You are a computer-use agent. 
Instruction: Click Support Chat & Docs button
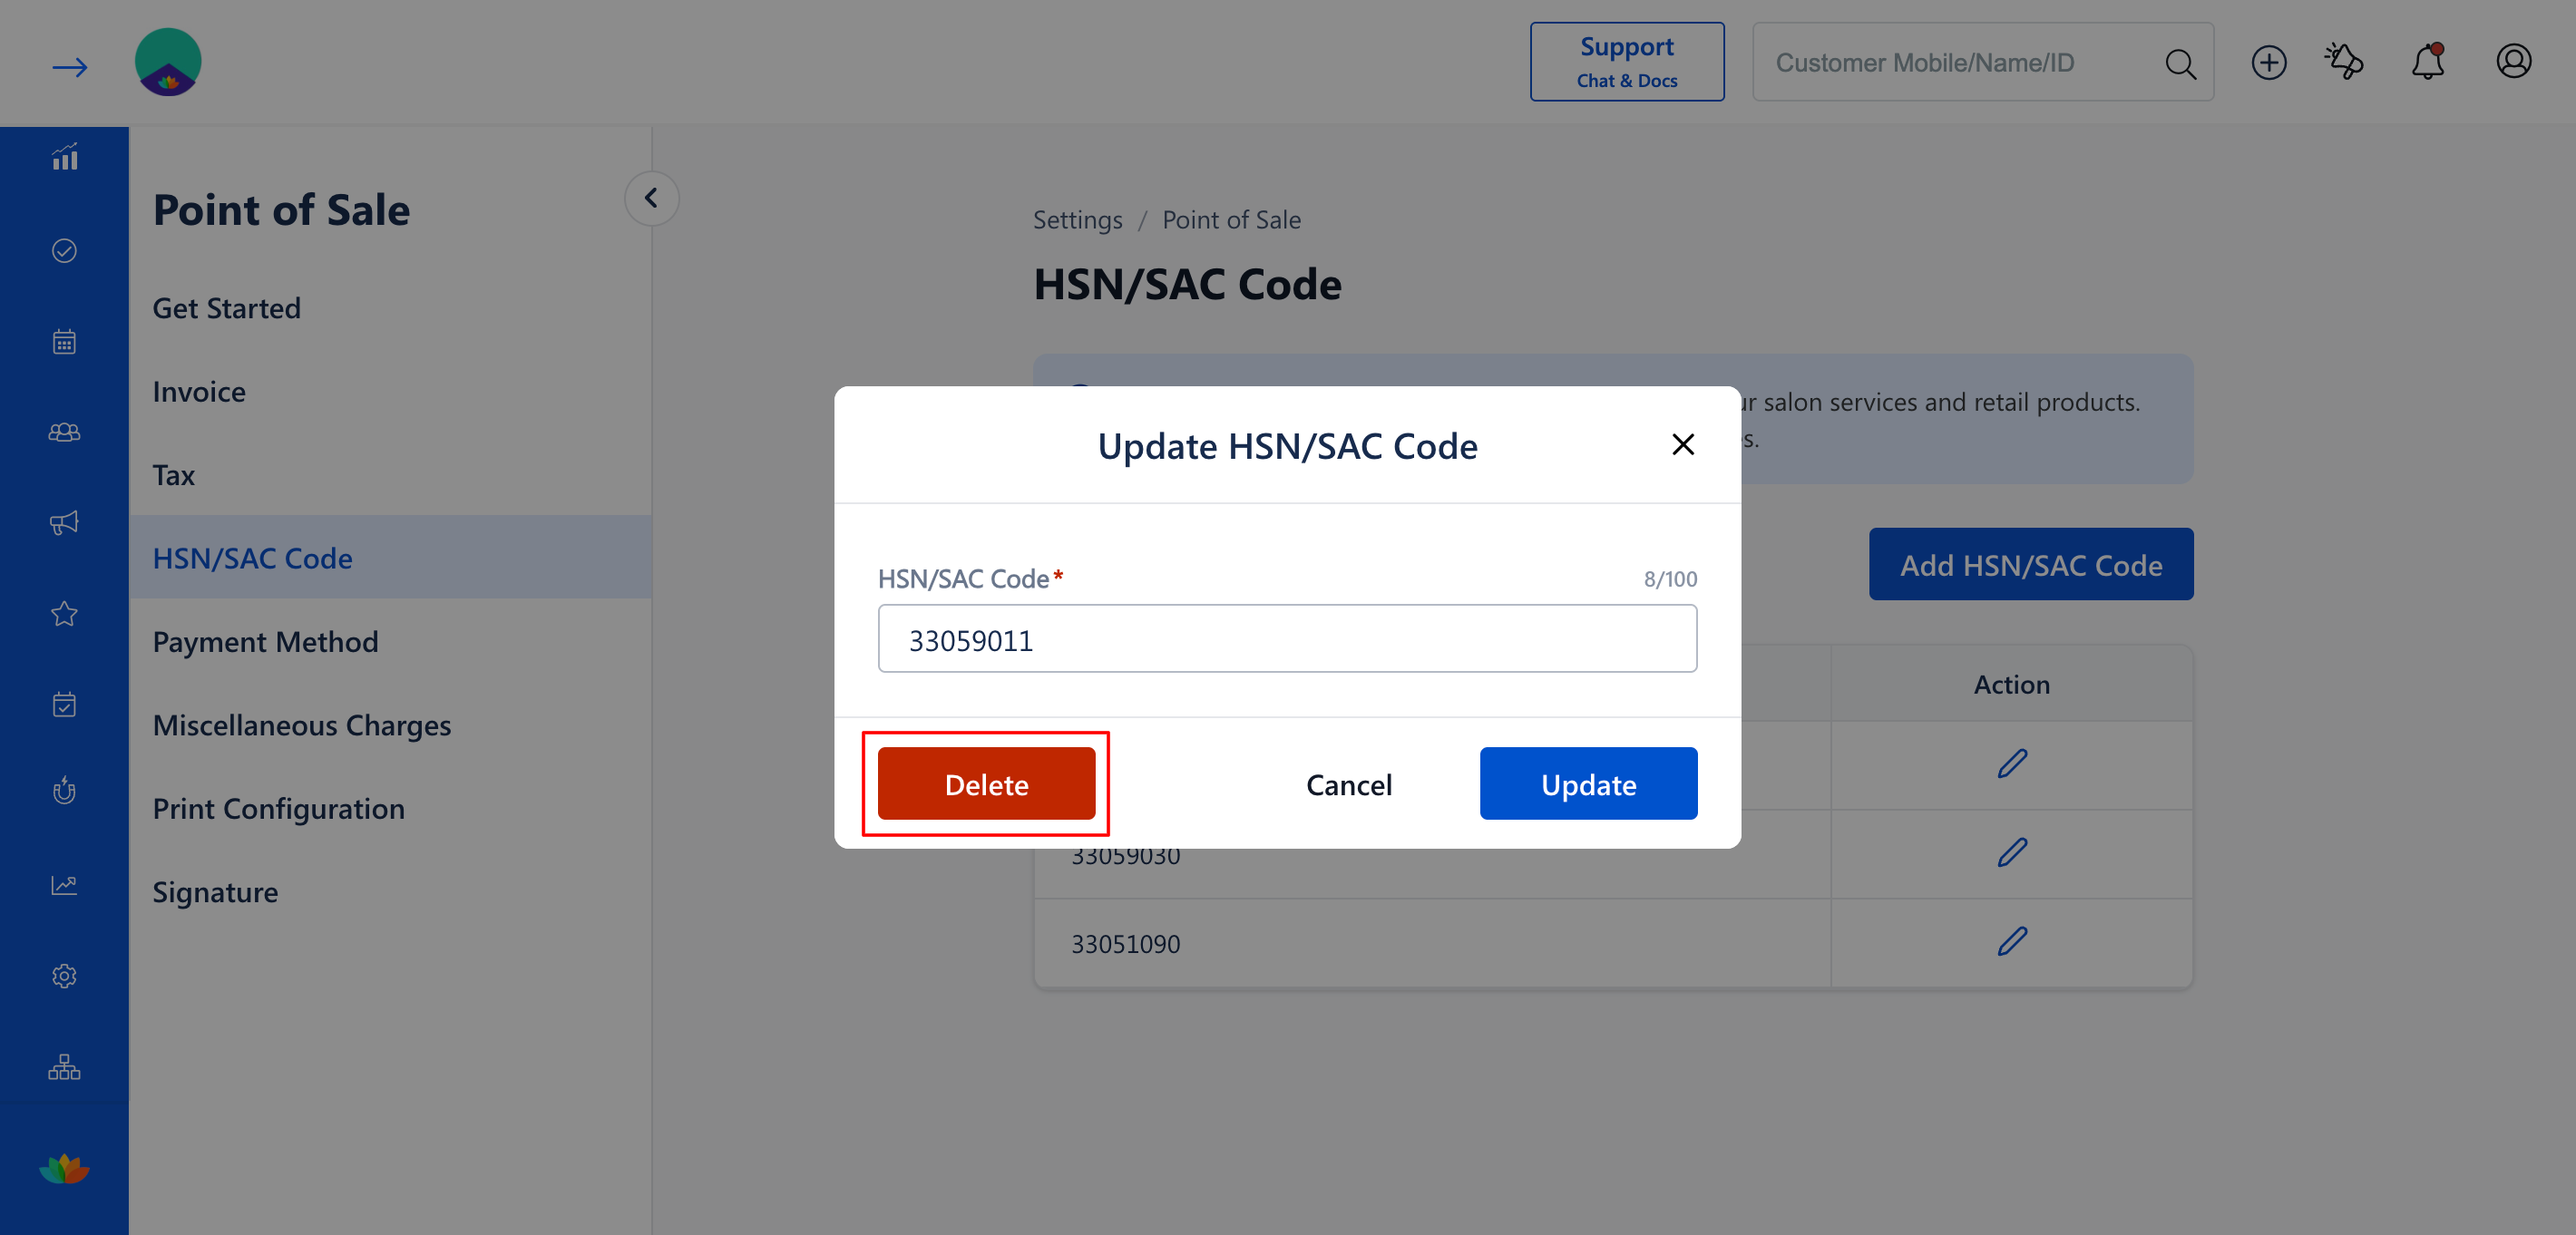coord(1627,62)
